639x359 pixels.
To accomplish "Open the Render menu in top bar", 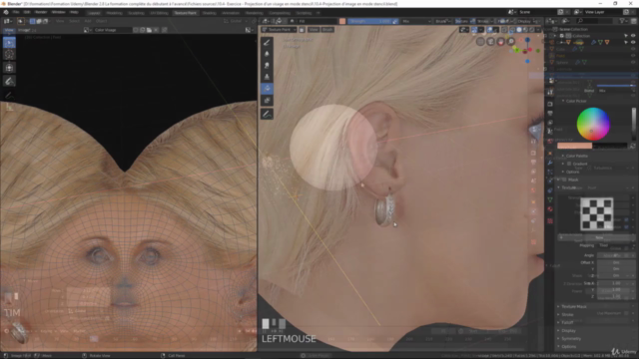I will [41, 12].
